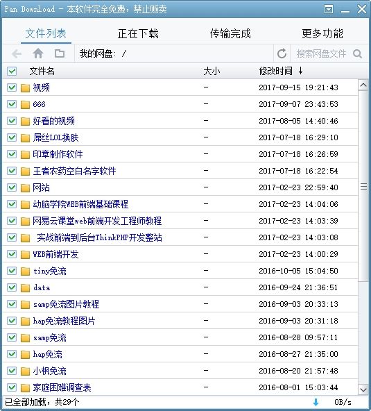Click the folder icon for 666
This screenshot has width=371, height=411.
point(25,105)
